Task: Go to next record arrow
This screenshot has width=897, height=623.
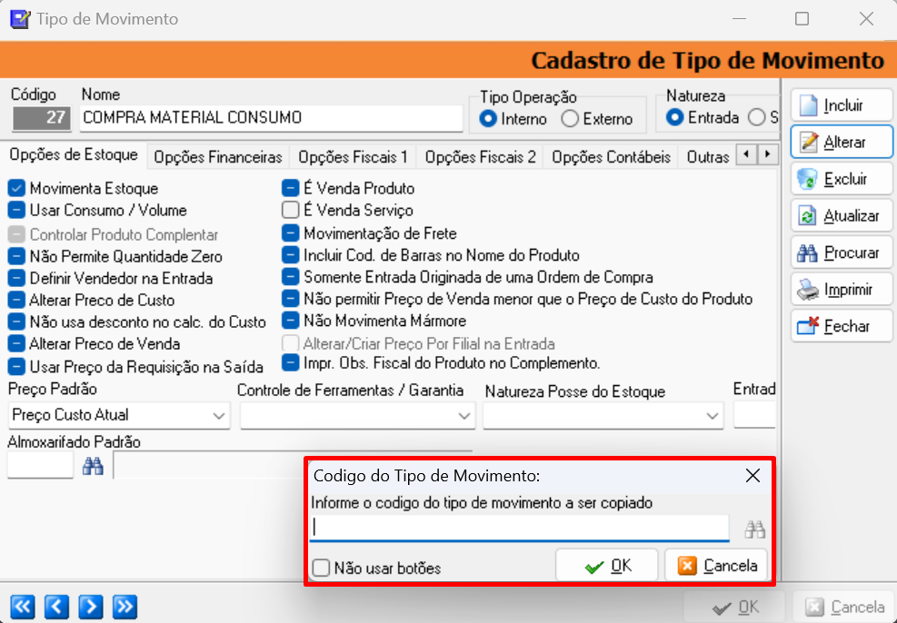Action: 91,607
